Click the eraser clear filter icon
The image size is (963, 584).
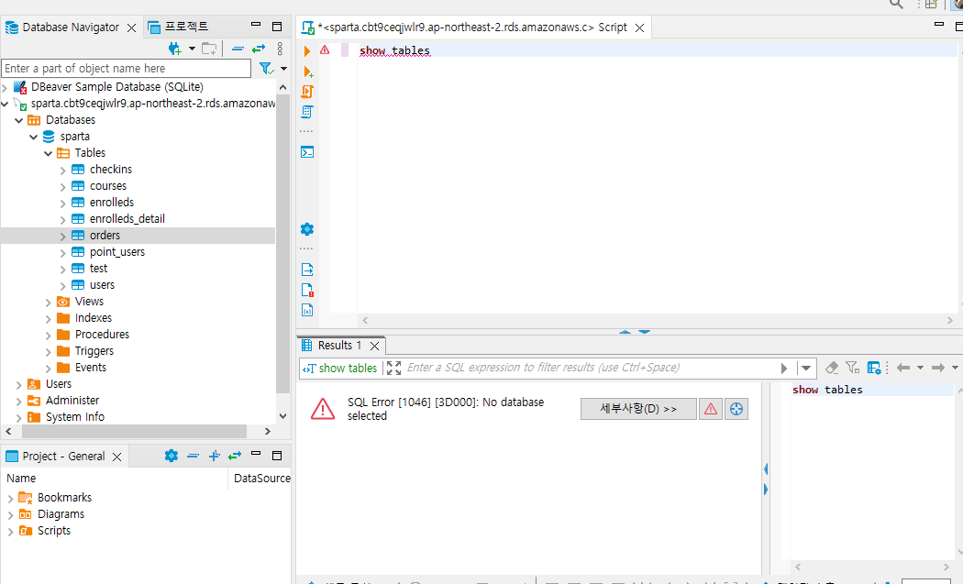point(832,368)
